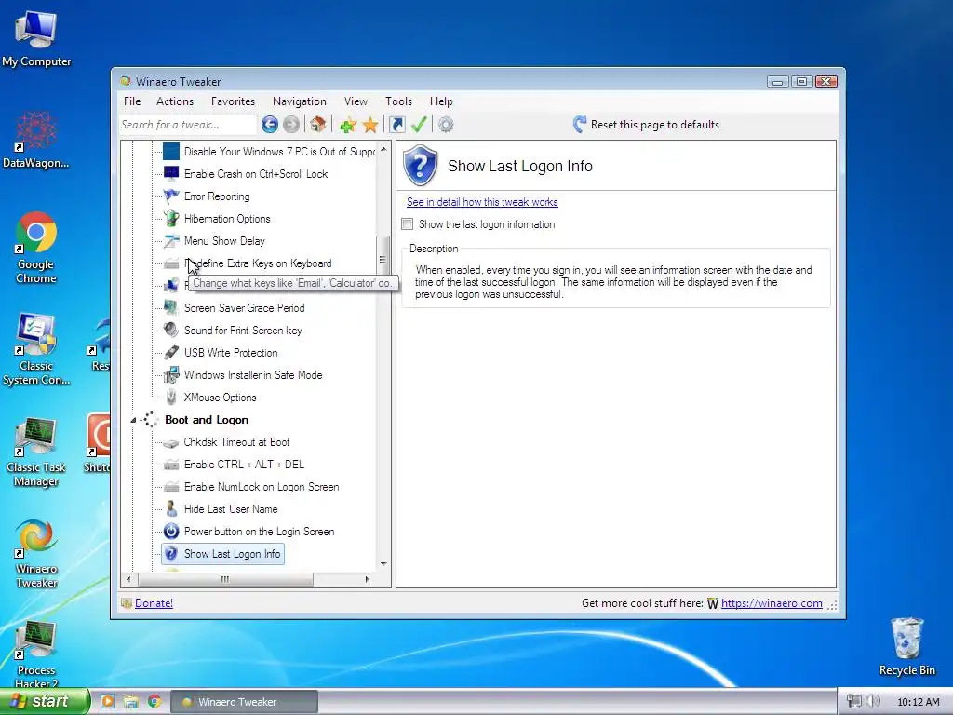The height and width of the screenshot is (715, 953).
Task: Open the Favorites menu
Action: (233, 101)
